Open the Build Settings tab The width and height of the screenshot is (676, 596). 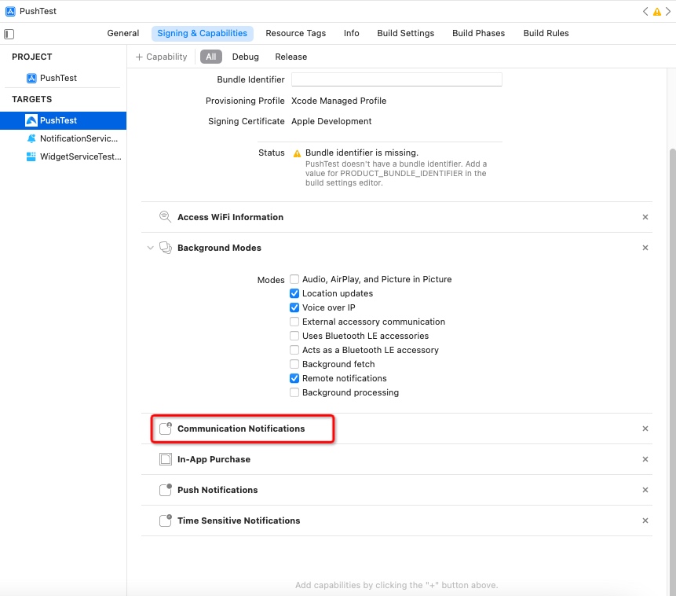click(x=406, y=33)
